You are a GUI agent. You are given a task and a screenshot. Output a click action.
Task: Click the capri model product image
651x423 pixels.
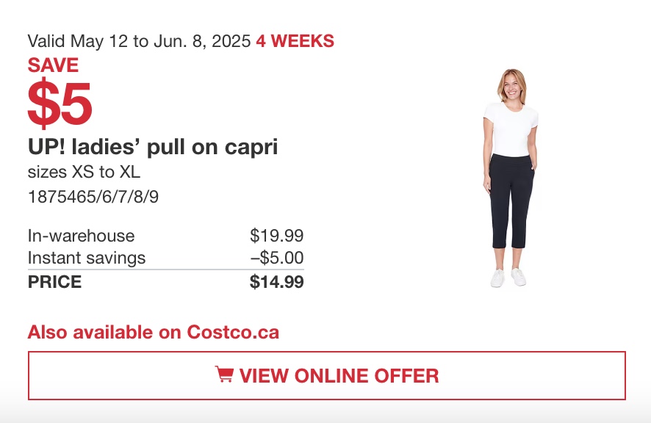510,178
